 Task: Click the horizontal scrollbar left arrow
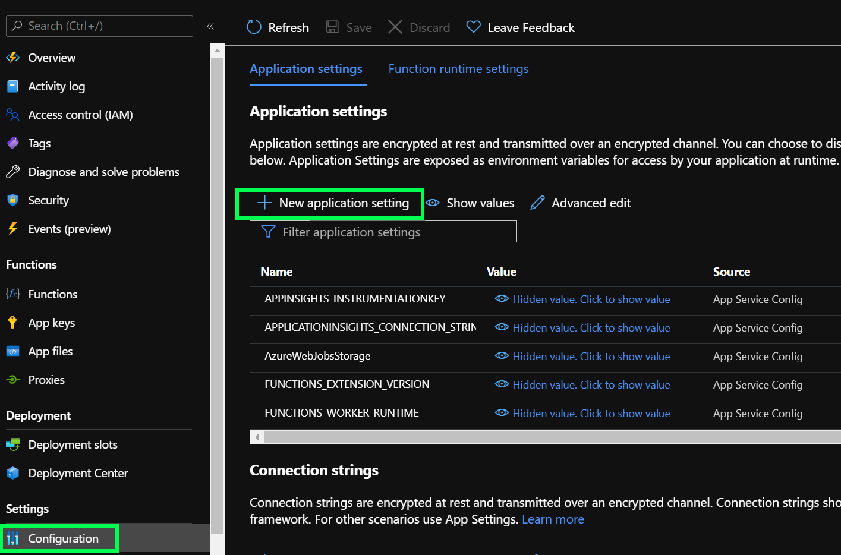click(x=257, y=437)
